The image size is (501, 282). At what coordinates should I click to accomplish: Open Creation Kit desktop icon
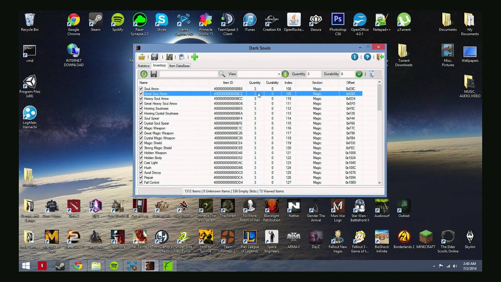[272, 23]
